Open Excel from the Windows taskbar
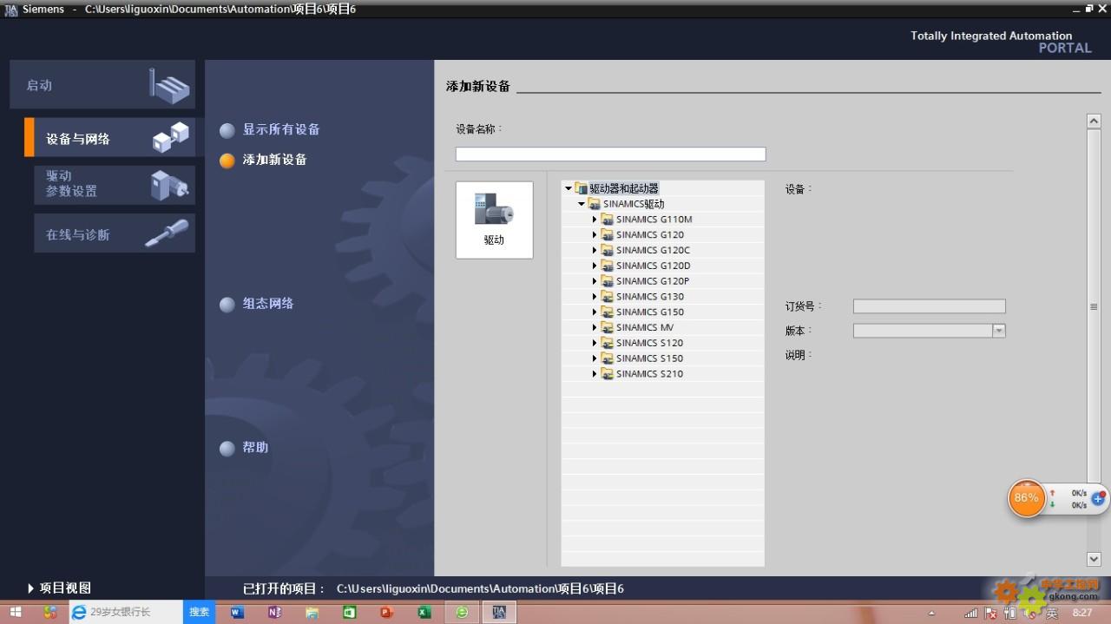Viewport: 1111px width, 624px height. click(x=424, y=612)
